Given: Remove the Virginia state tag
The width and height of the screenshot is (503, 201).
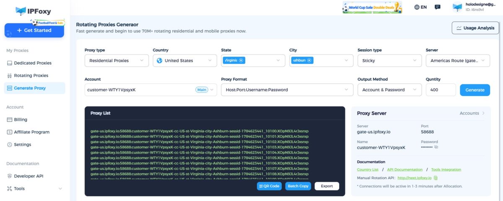Looking at the screenshot, I should click(241, 60).
